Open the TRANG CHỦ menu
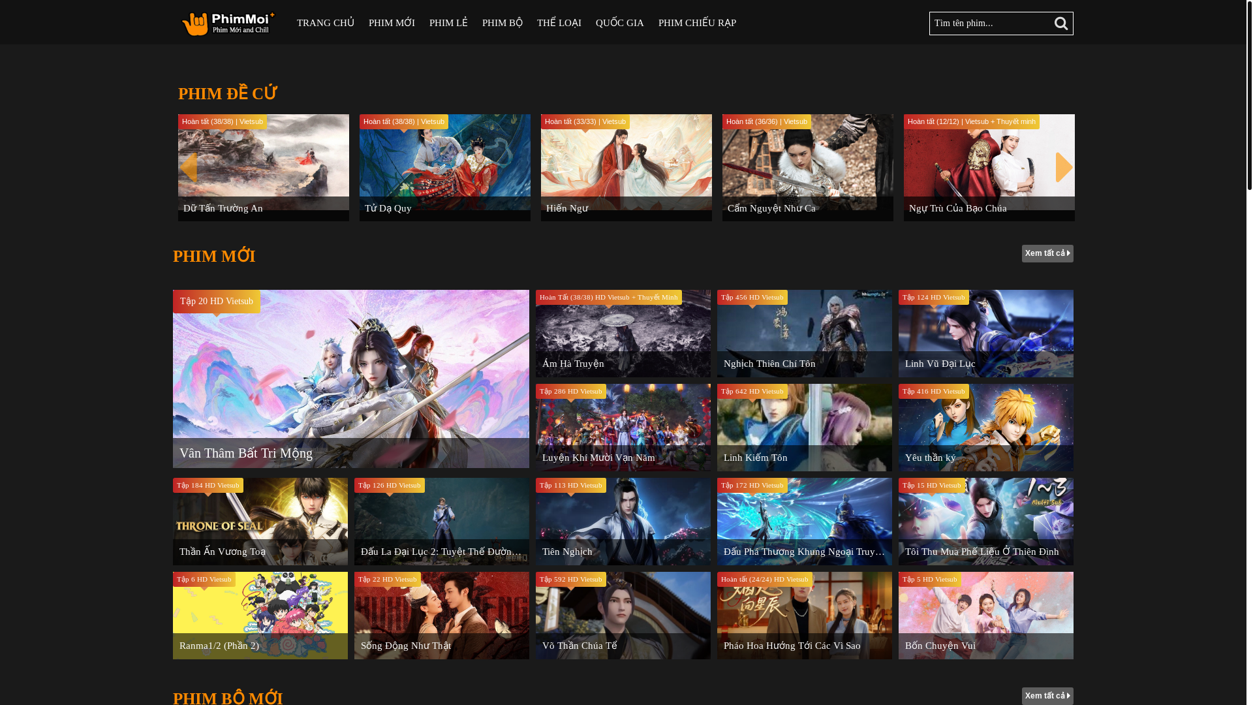This screenshot has height=705, width=1253. coord(326,23)
